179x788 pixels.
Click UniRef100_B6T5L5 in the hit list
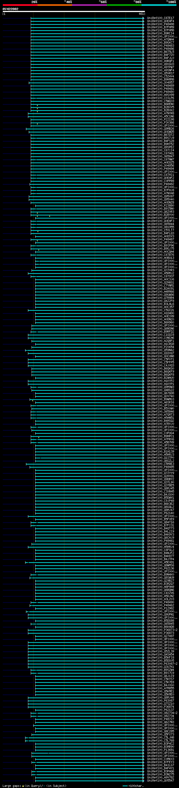coord(160,52)
